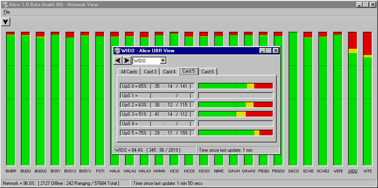
Task: Click the down-arrow filter toolbar button
Action: coord(6,22)
